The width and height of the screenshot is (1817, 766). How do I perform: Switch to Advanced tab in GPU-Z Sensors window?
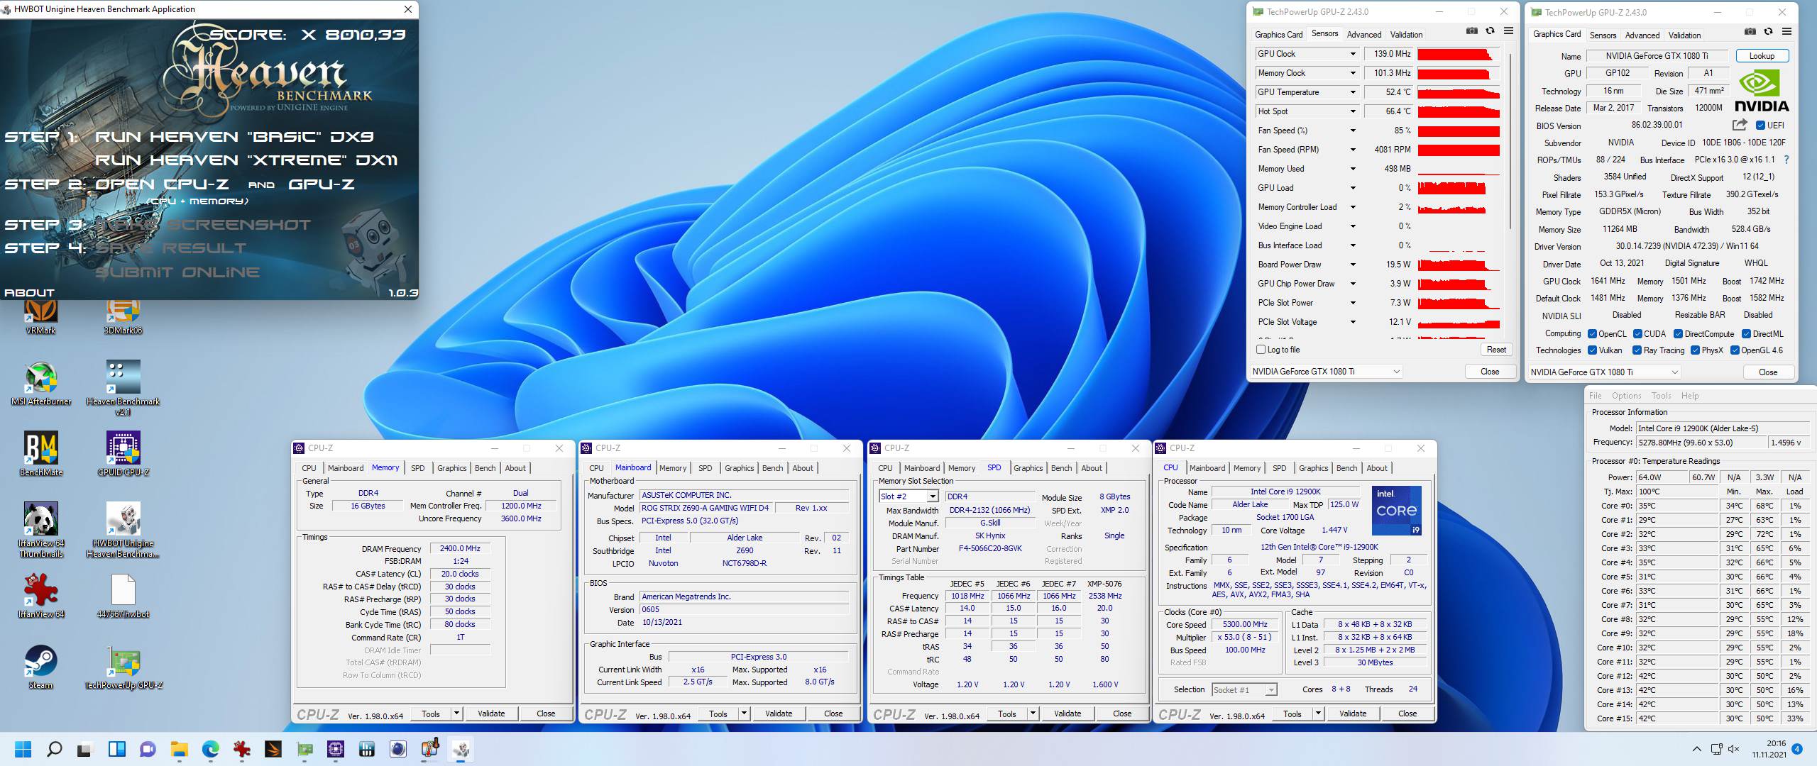[1363, 34]
